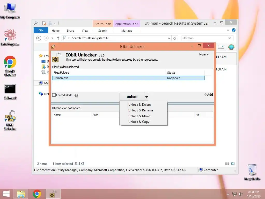
Task: Open network status tray icon
Action: tap(234, 194)
